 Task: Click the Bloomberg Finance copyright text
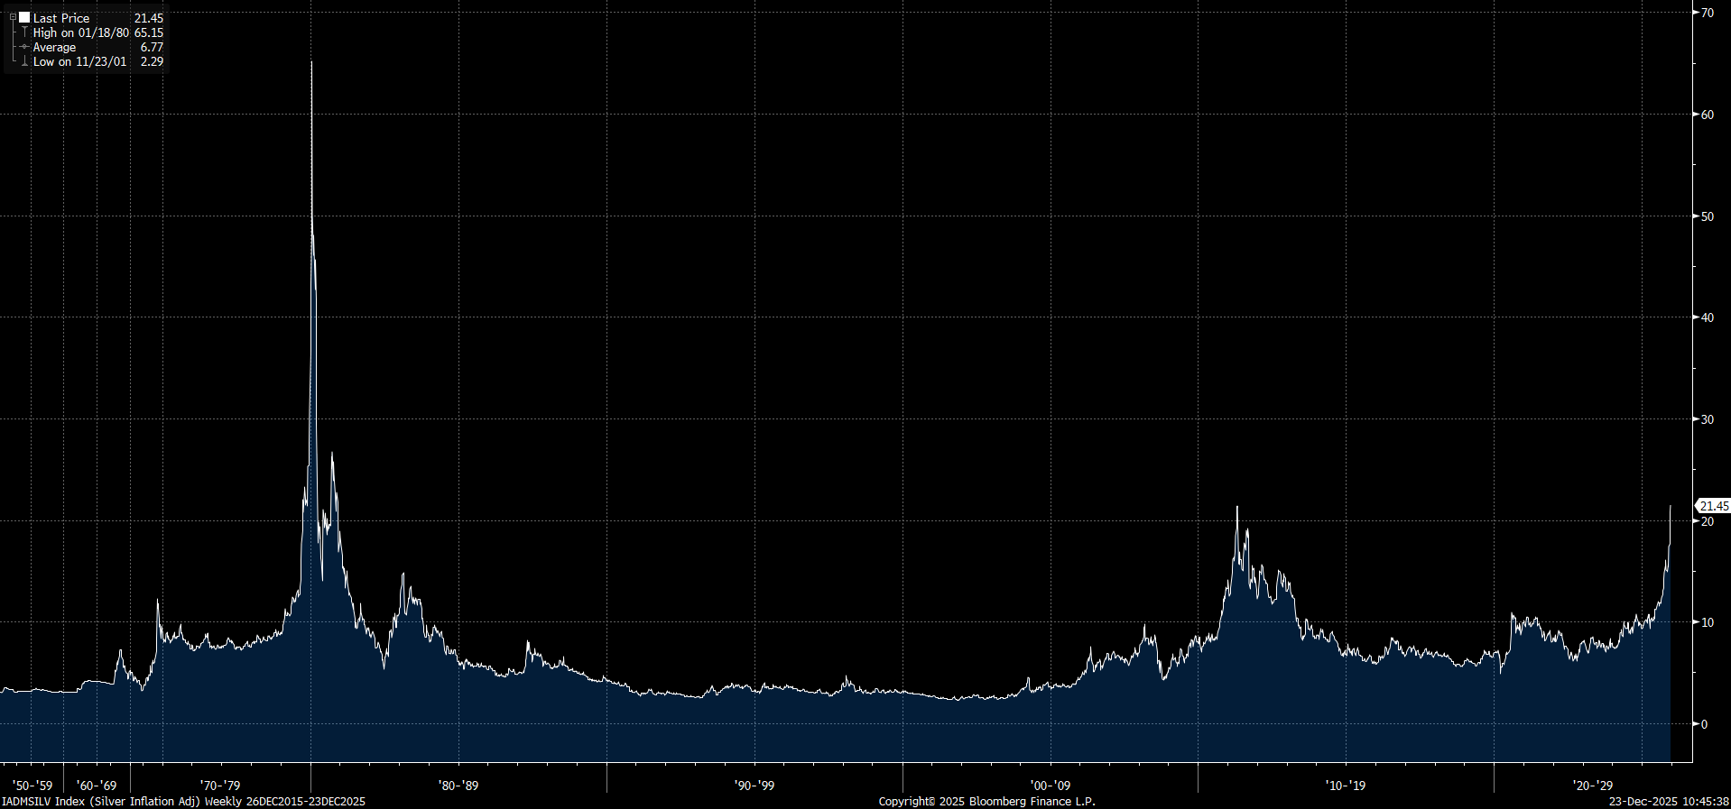tap(986, 801)
